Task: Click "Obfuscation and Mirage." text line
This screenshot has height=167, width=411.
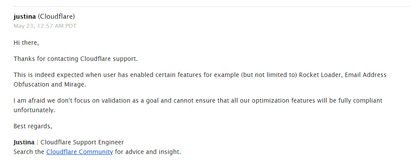Action: coord(50,84)
